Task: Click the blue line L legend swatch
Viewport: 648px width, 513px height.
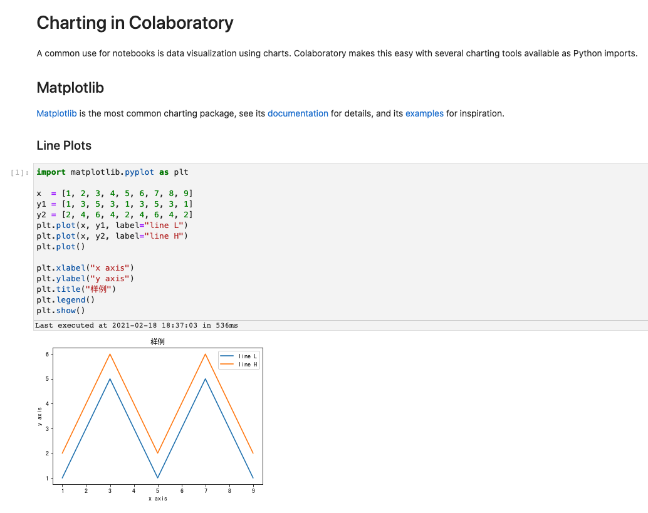Action: click(227, 356)
